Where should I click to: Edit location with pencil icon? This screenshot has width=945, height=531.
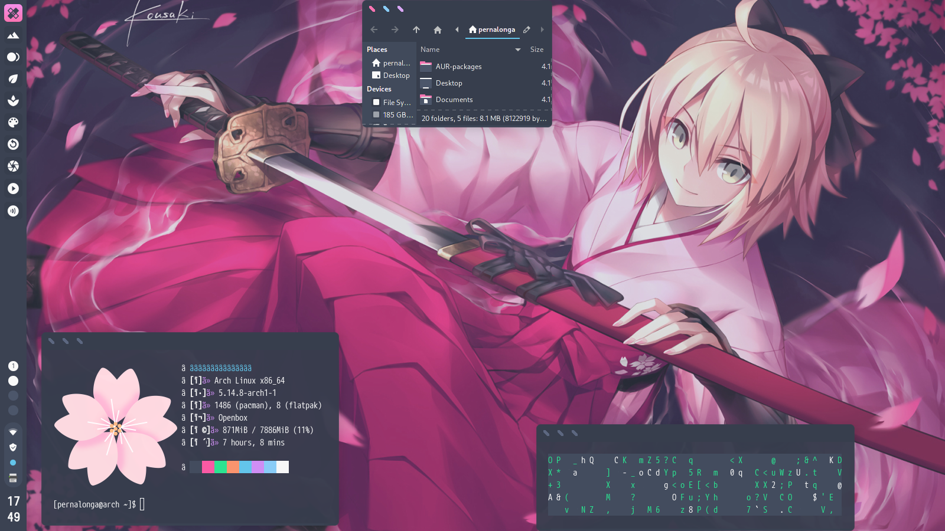coord(527,29)
